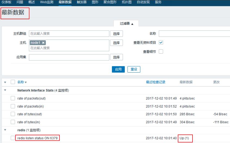This screenshot has width=230, height=143.
Task: Click the rate of bytes(in) item name
Action: pos(29,122)
